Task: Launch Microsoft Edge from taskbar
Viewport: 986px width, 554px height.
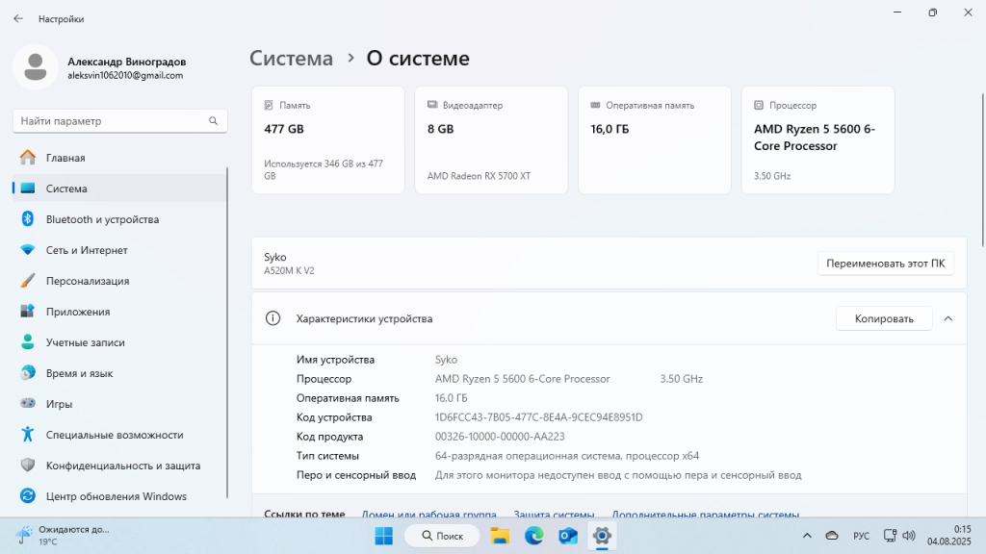Action: 533,536
